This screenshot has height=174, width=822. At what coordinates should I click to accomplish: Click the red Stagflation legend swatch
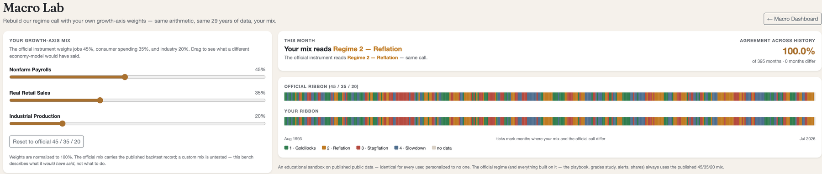click(x=358, y=148)
